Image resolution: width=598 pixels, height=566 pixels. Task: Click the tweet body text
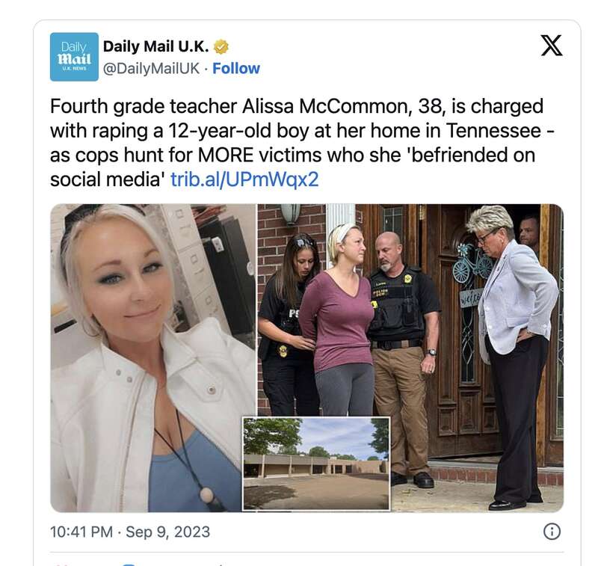(302, 143)
